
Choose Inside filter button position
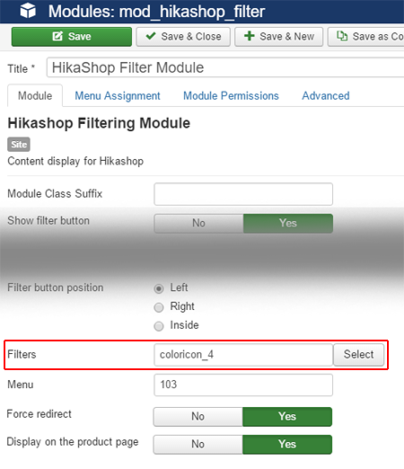click(x=159, y=326)
